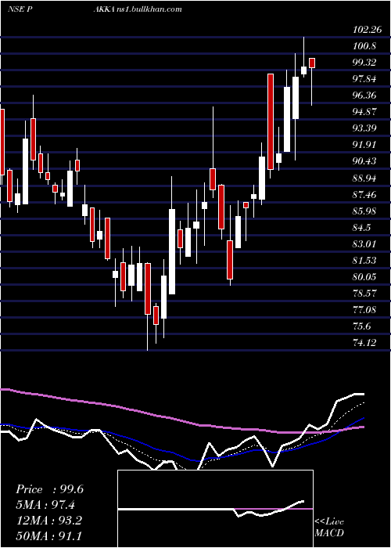Image resolution: width=391 pixels, height=548 pixels.
Task: Click the NSE P chart title text
Action: 20,9
